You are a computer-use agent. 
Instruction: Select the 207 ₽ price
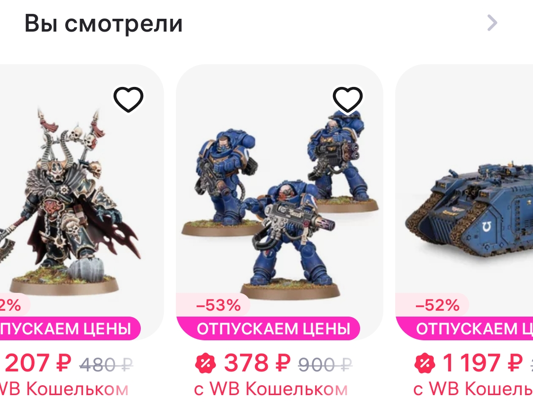(x=38, y=363)
